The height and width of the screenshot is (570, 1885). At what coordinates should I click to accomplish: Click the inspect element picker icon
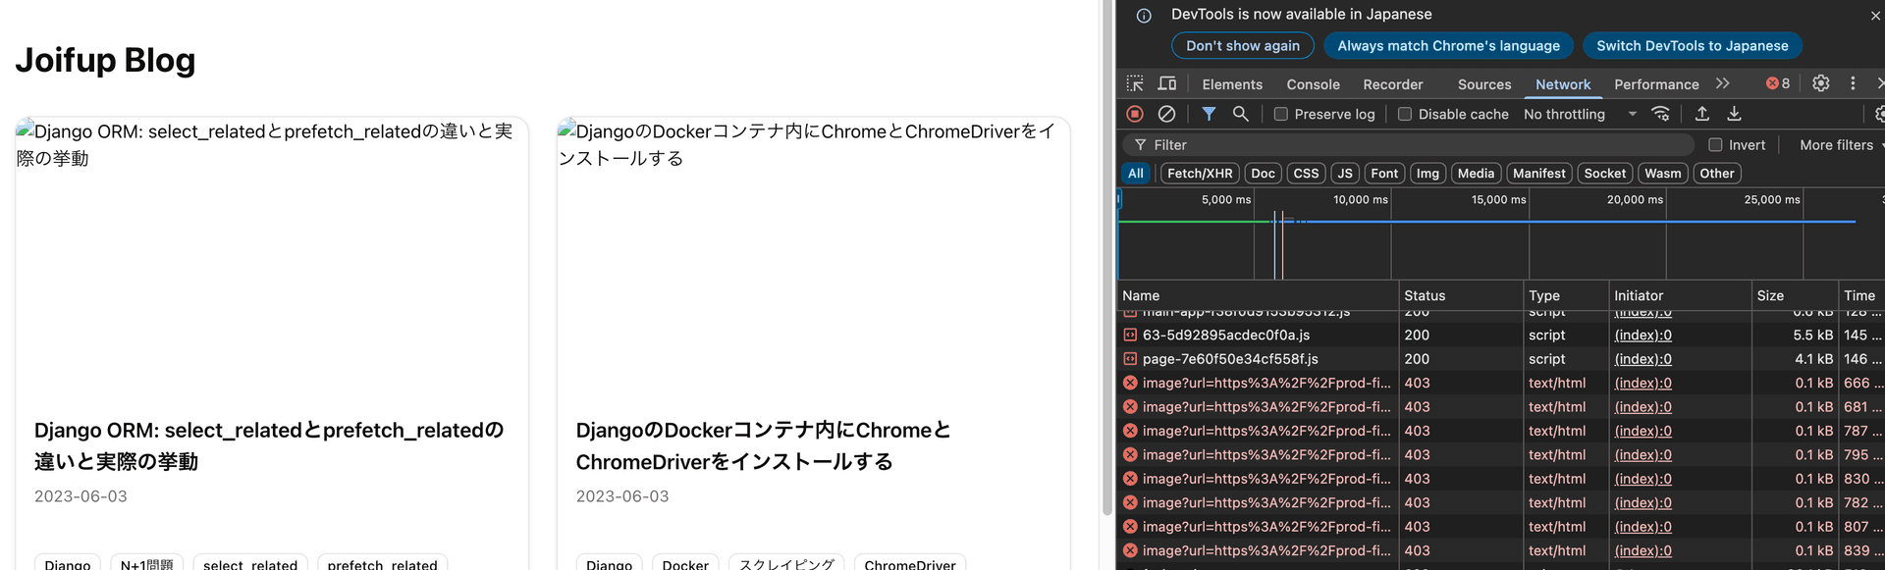tap(1135, 83)
